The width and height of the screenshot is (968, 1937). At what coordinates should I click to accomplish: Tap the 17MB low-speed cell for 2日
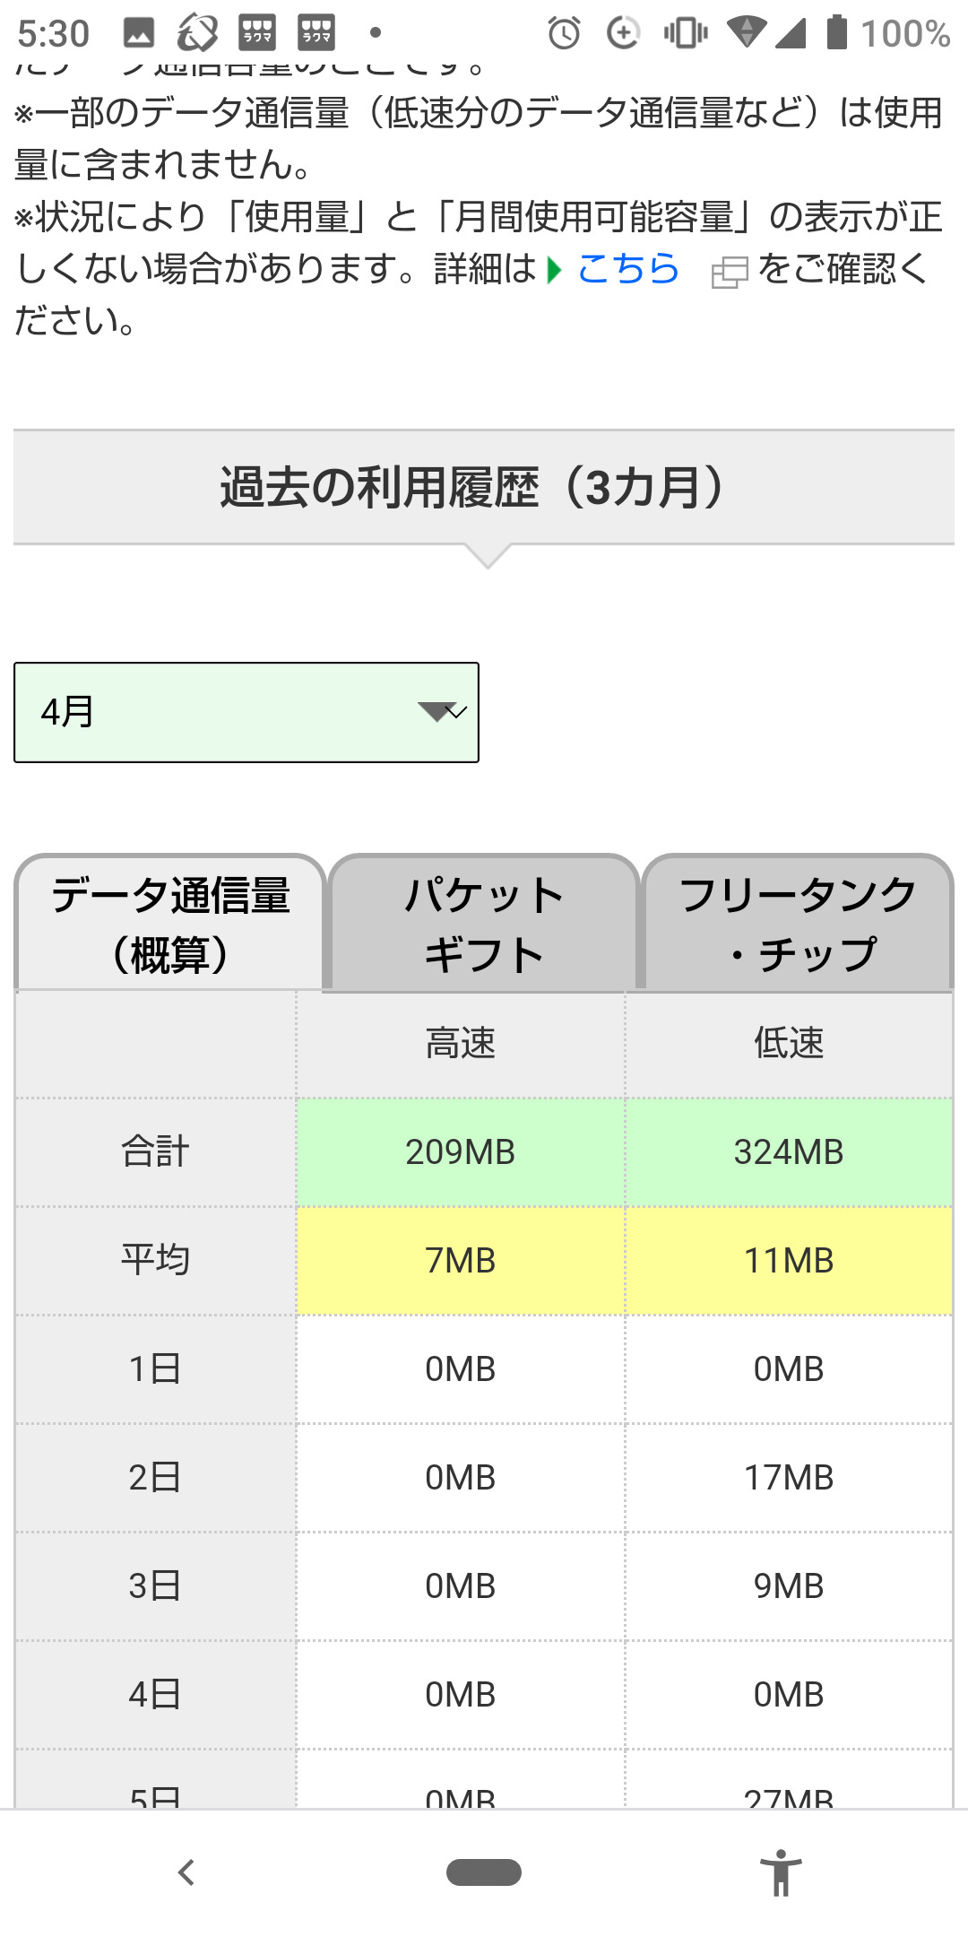coord(789,1478)
